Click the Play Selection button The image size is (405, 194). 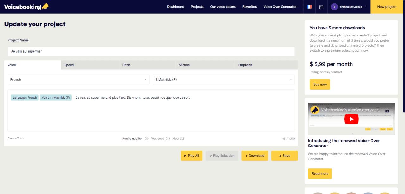click(x=222, y=156)
